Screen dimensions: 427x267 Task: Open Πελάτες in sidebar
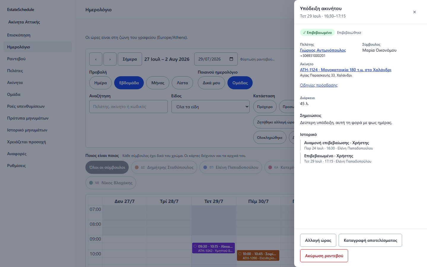[38, 71]
